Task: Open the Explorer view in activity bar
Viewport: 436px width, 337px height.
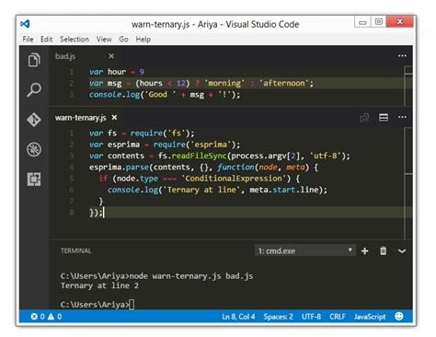Action: coord(34,60)
